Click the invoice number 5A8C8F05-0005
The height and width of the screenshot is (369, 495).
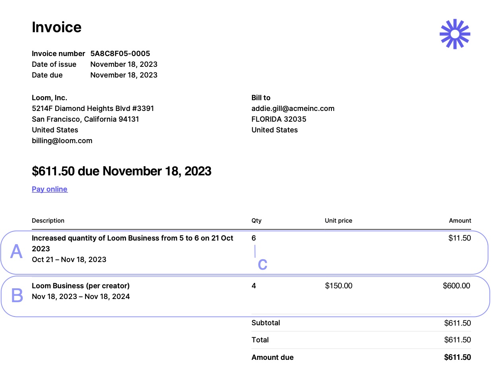pyautogui.click(x=120, y=54)
